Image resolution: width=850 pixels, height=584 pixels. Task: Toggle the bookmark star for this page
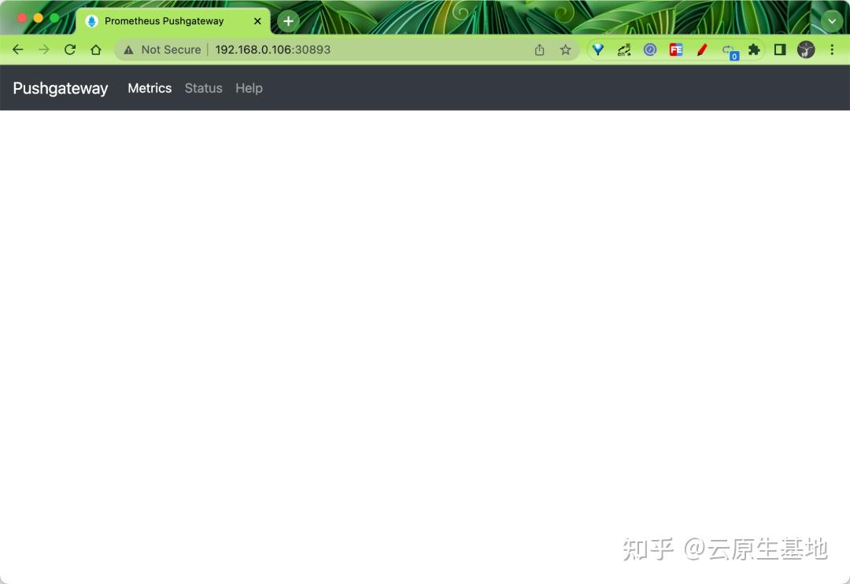pos(566,50)
